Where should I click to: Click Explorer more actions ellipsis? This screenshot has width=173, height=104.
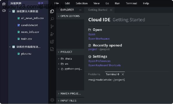[80, 10]
